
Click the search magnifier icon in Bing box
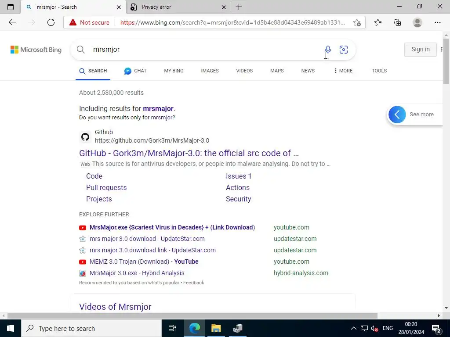click(x=81, y=49)
